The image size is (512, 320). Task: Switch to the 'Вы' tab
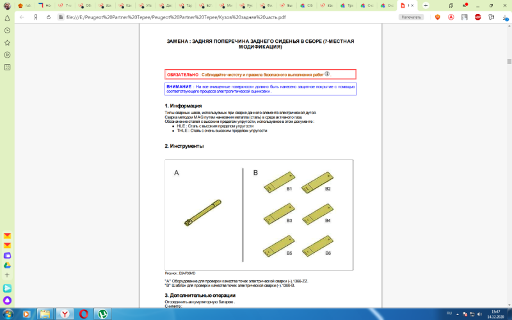pos(286,6)
